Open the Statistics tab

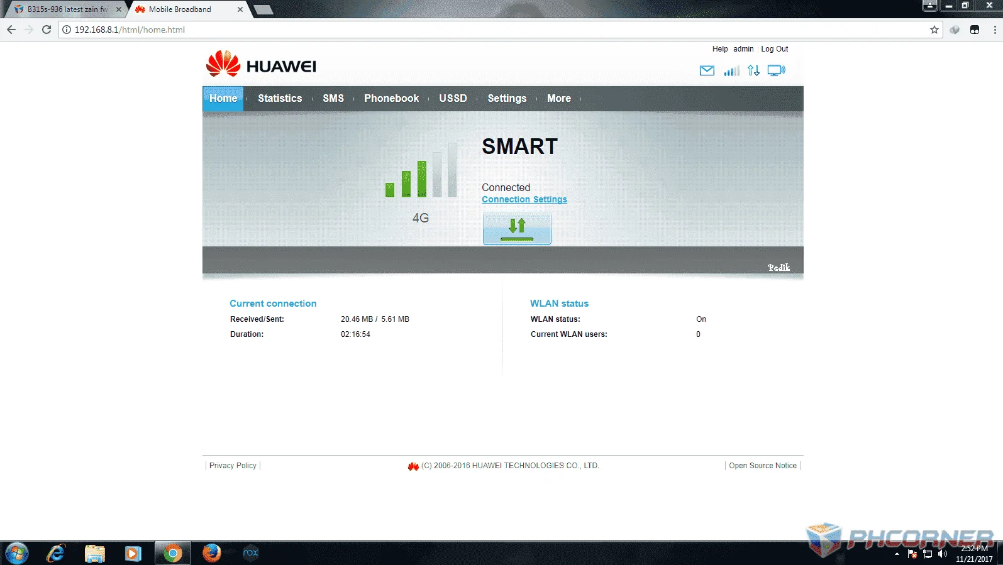point(280,99)
